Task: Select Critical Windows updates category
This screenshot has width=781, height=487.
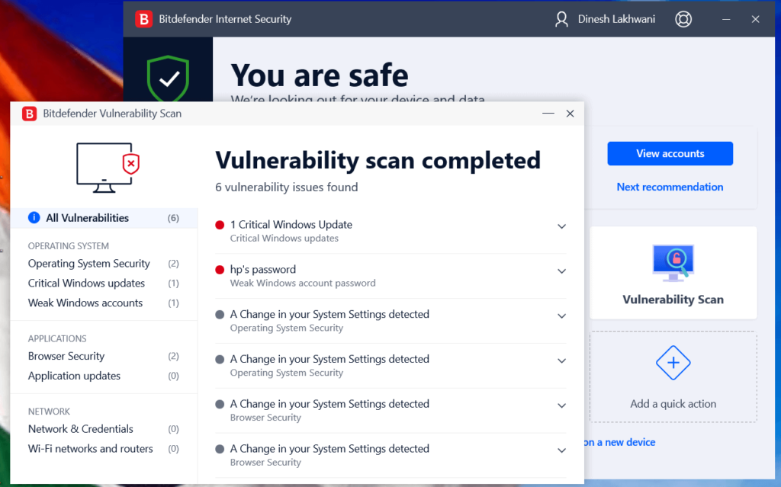Action: coord(104,283)
